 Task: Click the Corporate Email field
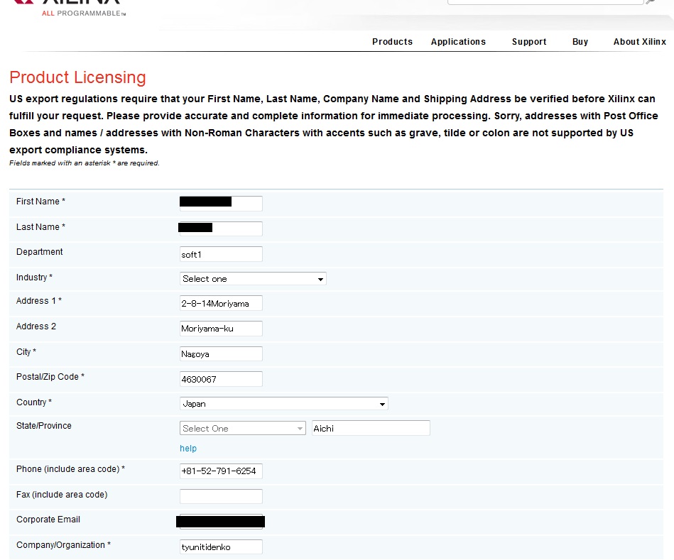[221, 522]
